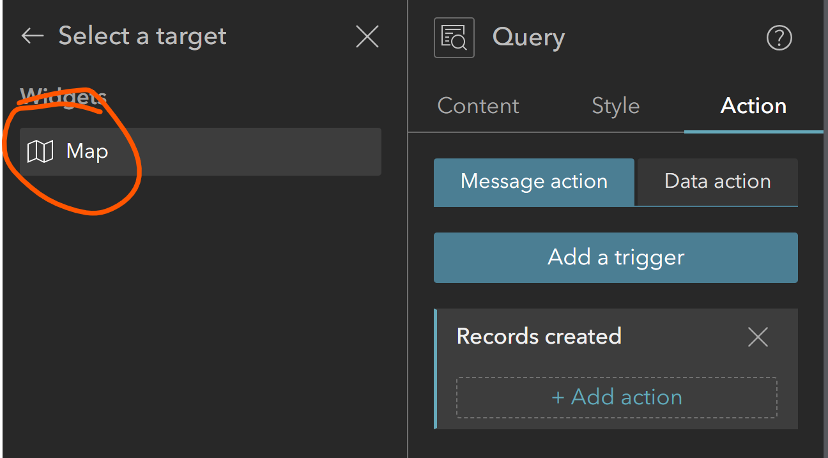Viewport: 828px width, 458px height.
Task: Choose the Message action button
Action: pyautogui.click(x=533, y=181)
